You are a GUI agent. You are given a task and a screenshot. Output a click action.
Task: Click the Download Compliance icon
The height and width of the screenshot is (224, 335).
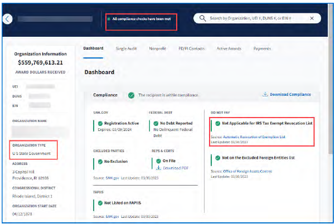pos(265,95)
